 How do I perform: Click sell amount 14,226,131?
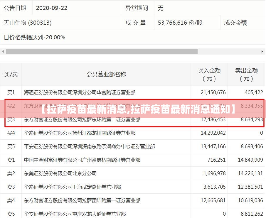(x=250, y=173)
